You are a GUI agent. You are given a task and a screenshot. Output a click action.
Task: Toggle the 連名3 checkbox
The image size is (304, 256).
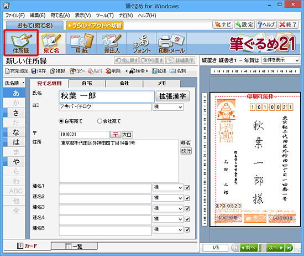point(187,208)
